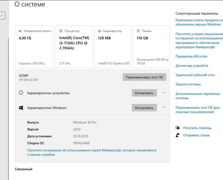Click the HP 260 G3 DM model text
Image resolution: width=223 pixels, height=180 pixels.
pos(28,80)
